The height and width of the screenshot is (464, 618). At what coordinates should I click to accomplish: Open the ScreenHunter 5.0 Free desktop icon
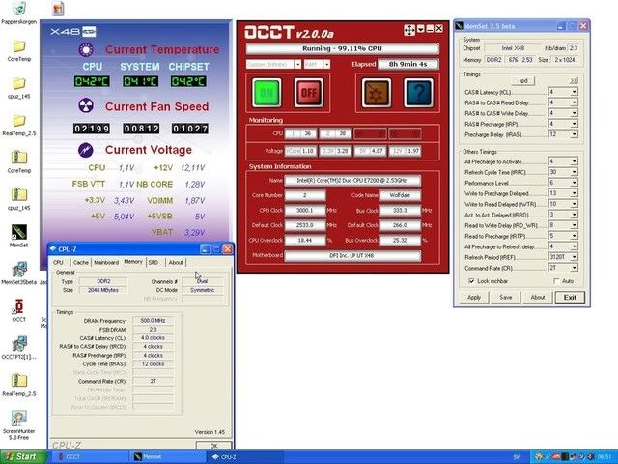pyautogui.click(x=18, y=417)
